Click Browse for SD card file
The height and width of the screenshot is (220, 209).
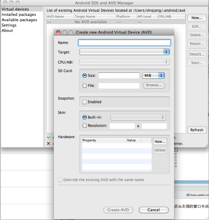(x=154, y=85)
